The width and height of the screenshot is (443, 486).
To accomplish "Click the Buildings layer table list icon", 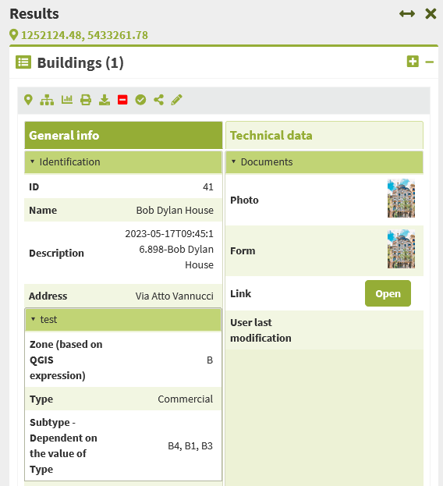I will [23, 62].
